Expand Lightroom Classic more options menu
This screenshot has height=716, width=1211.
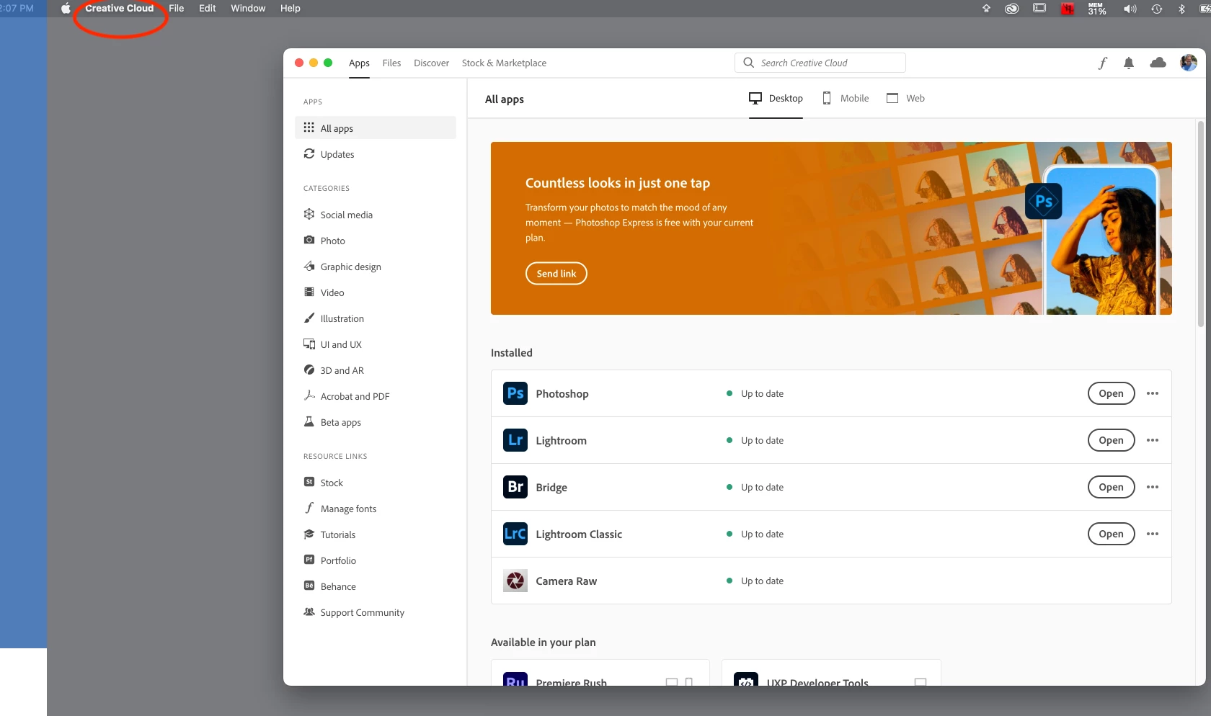point(1153,534)
